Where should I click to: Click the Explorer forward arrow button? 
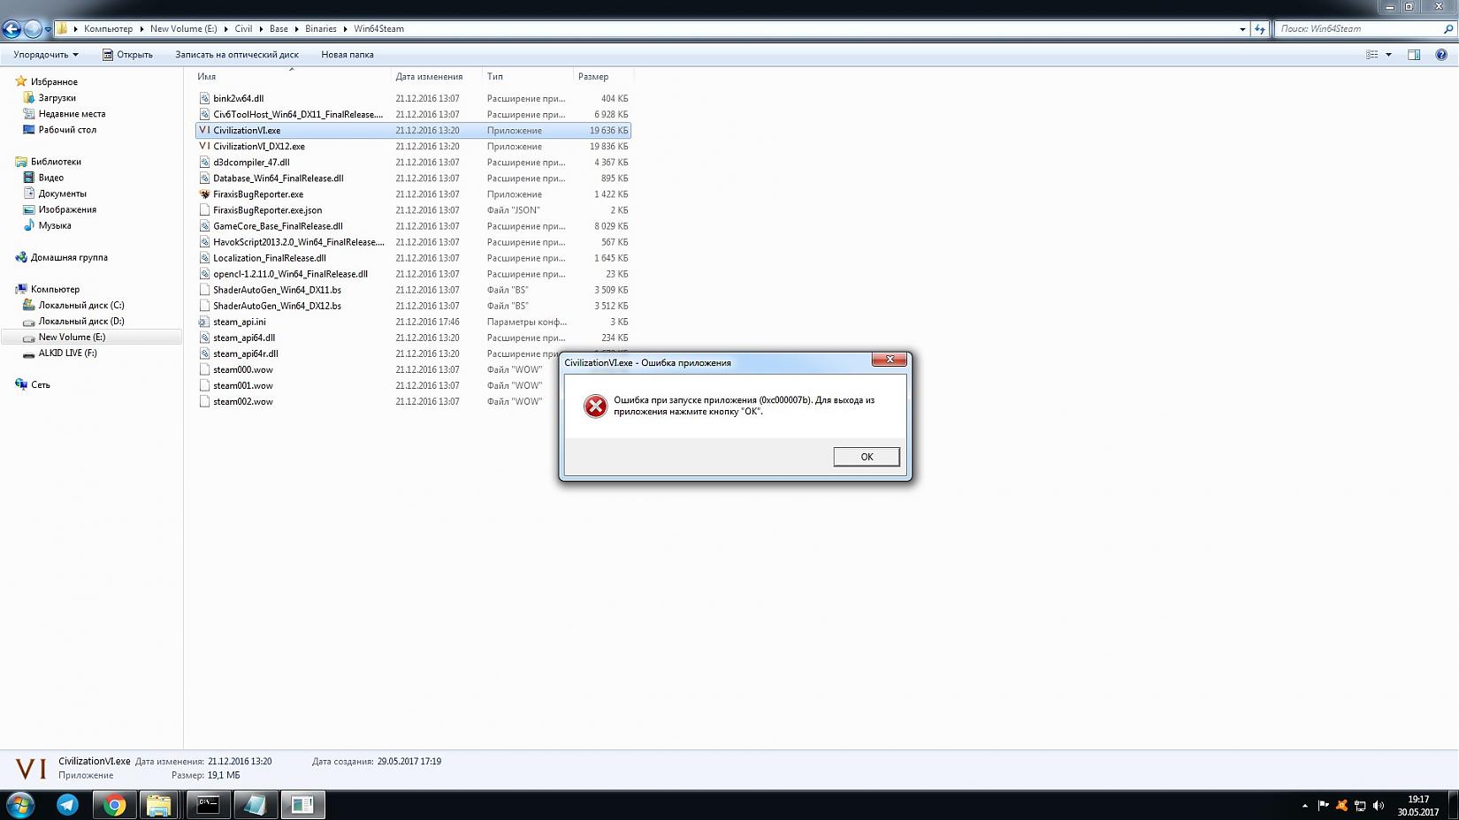pos(33,29)
